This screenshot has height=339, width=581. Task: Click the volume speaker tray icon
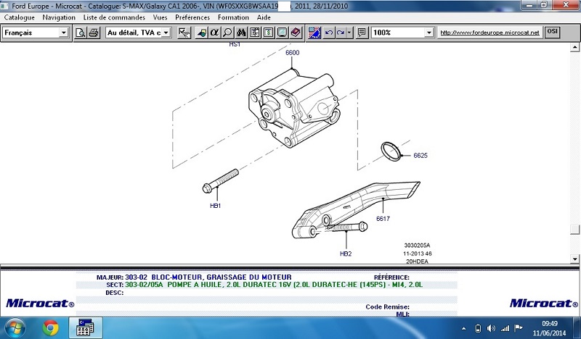491,328
